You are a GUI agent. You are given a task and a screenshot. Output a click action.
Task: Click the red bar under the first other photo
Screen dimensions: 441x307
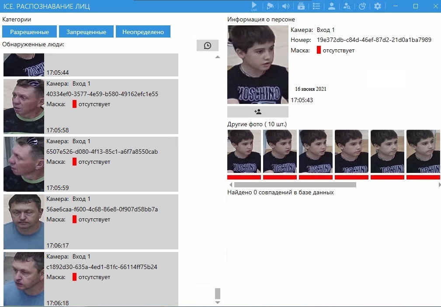(244, 177)
